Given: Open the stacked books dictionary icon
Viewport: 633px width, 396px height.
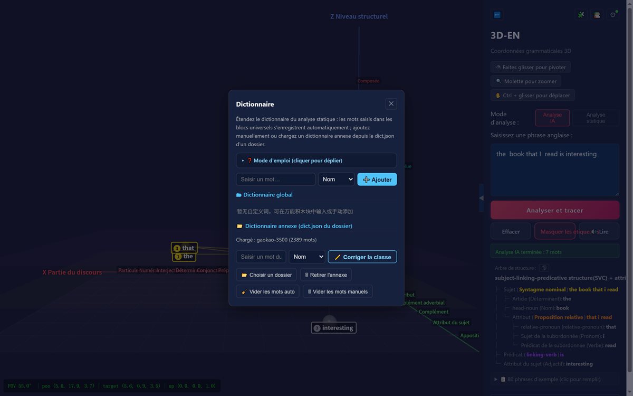Looking at the screenshot, I should click(597, 15).
